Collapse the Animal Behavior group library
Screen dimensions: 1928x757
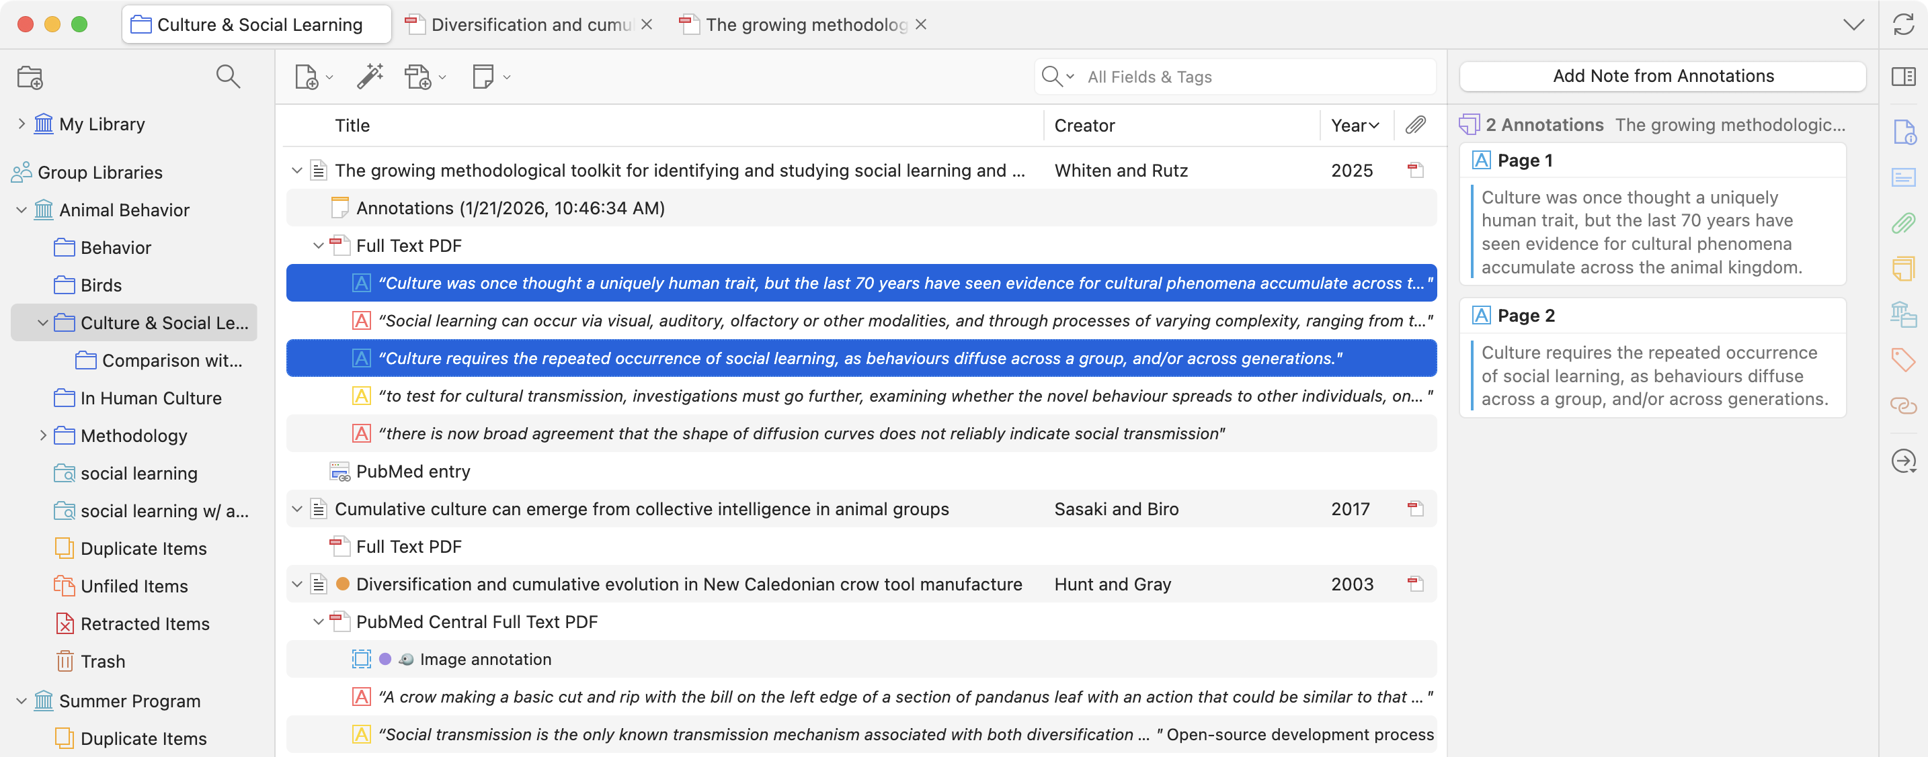pos(21,210)
